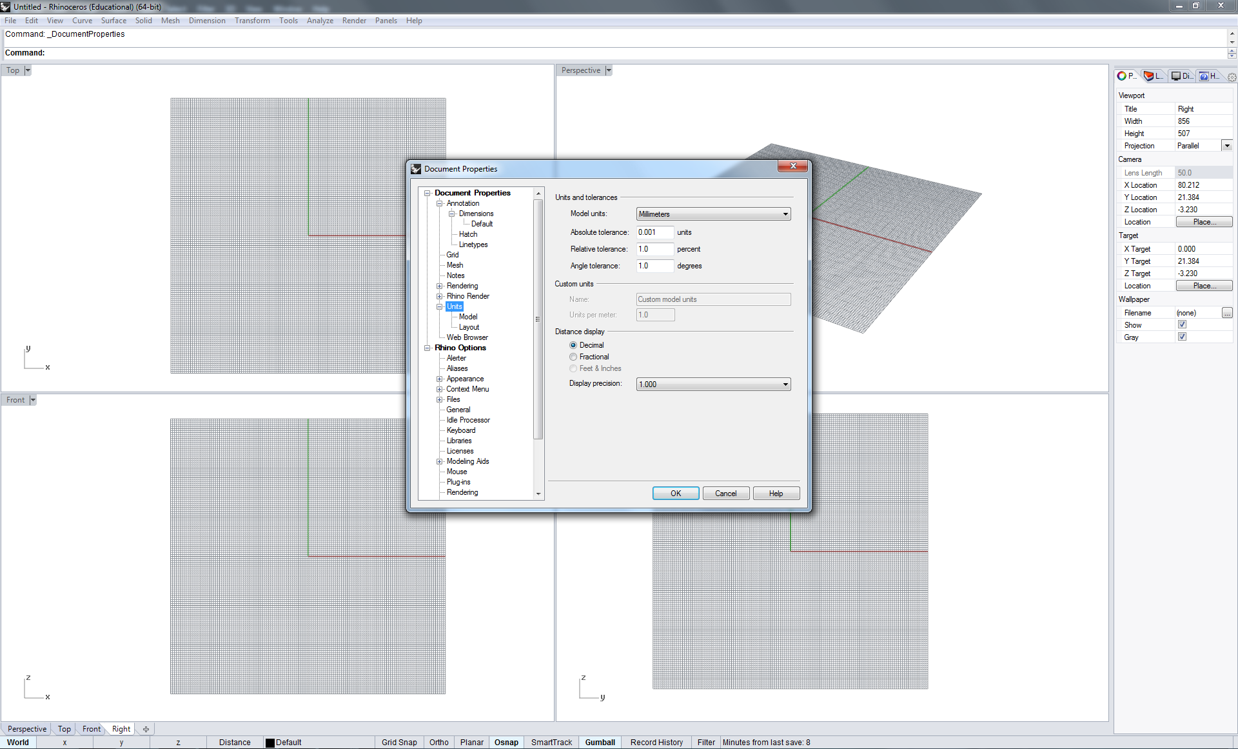Open the Analyze menu
The width and height of the screenshot is (1238, 749).
pyautogui.click(x=320, y=21)
